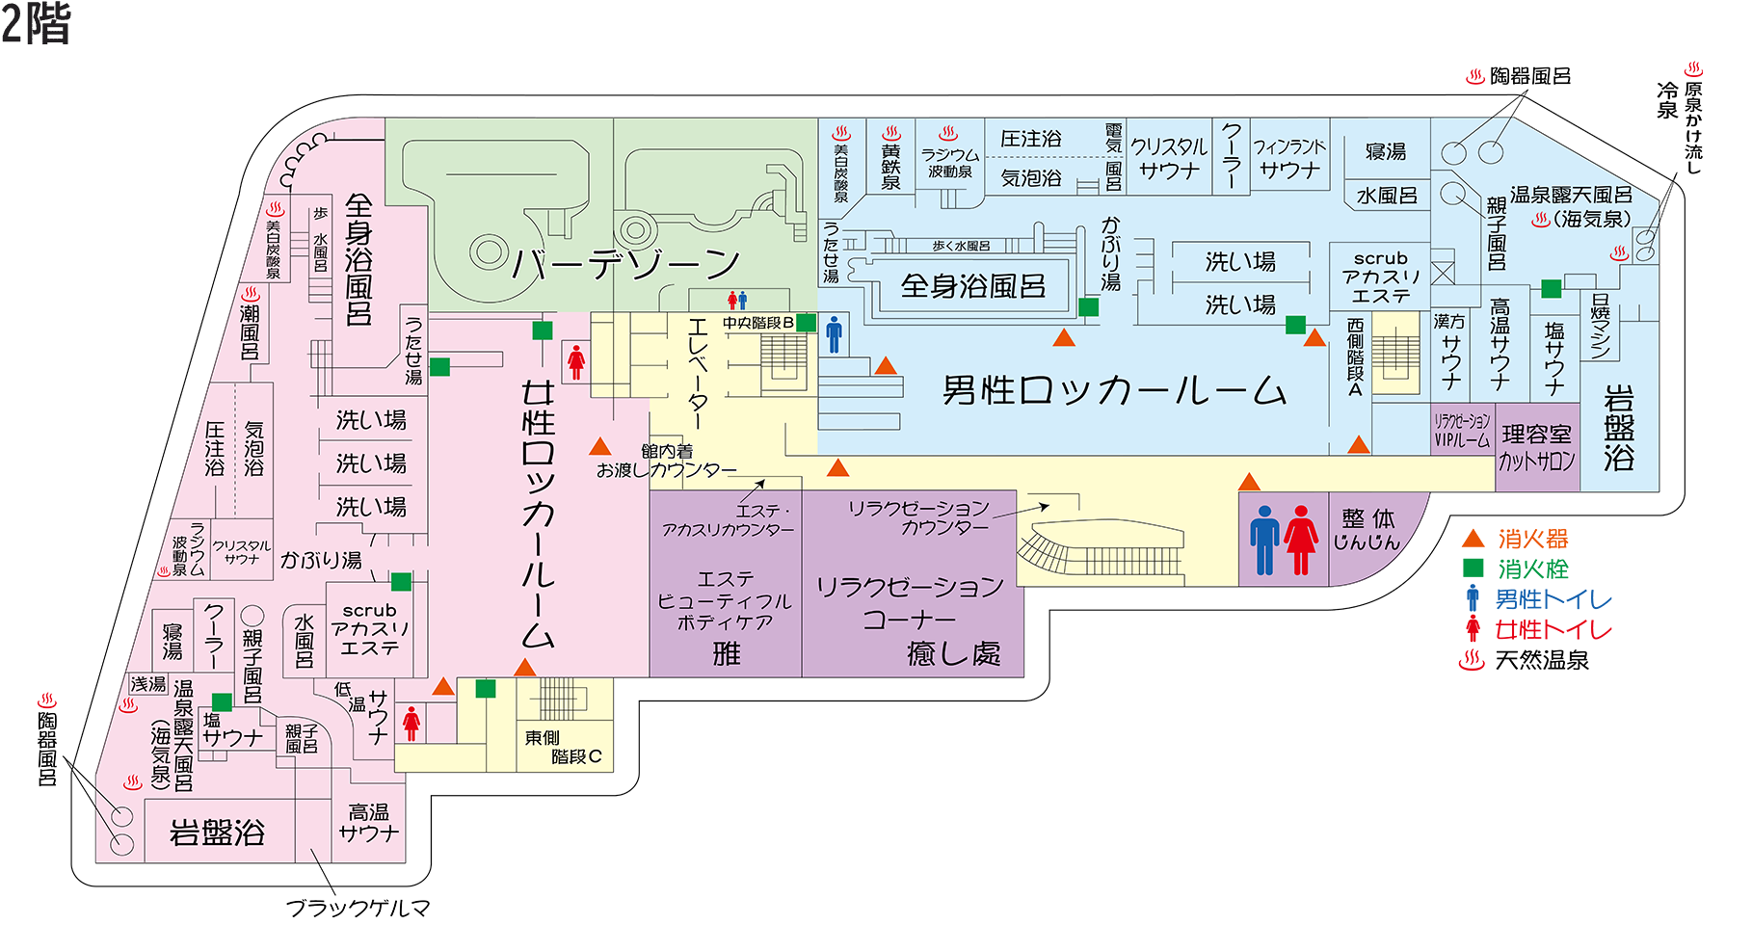
Task: Click the 日焼マシン label
Action: [1601, 326]
